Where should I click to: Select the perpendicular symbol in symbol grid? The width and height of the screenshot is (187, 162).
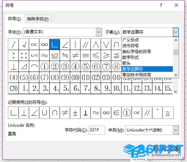(13, 66)
